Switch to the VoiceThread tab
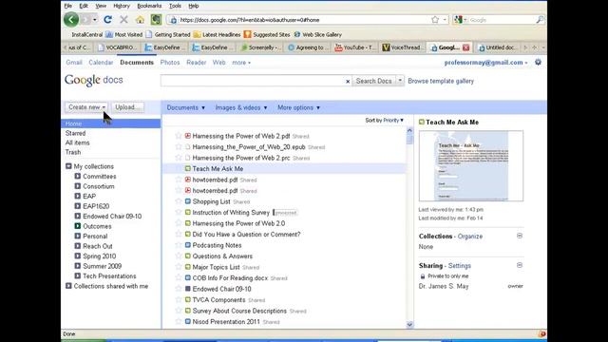The height and width of the screenshot is (342, 608). (404, 47)
